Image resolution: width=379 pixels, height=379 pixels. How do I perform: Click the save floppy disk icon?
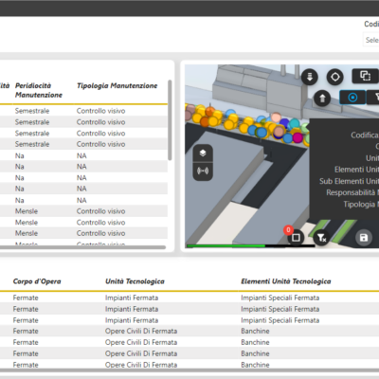tap(364, 238)
